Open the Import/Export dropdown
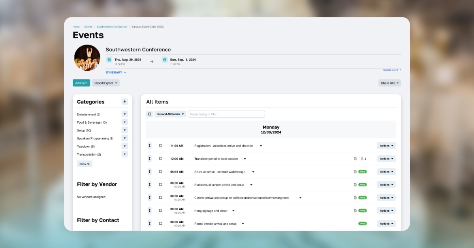The image size is (474, 248). click(x=105, y=83)
